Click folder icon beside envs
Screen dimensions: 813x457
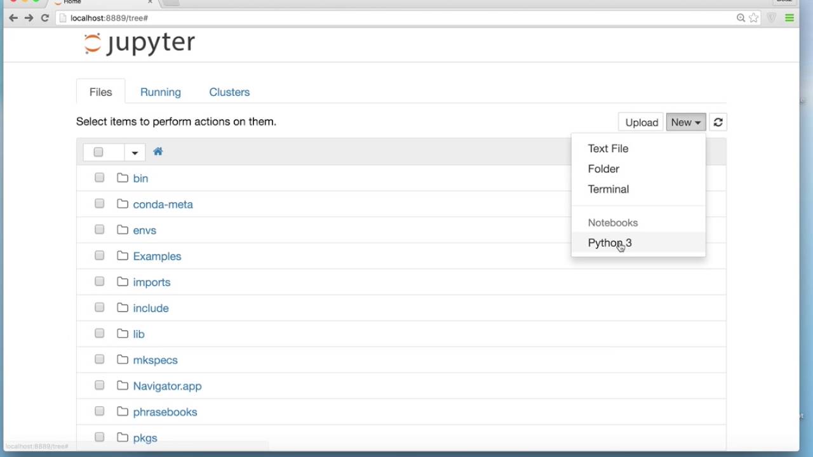(123, 230)
